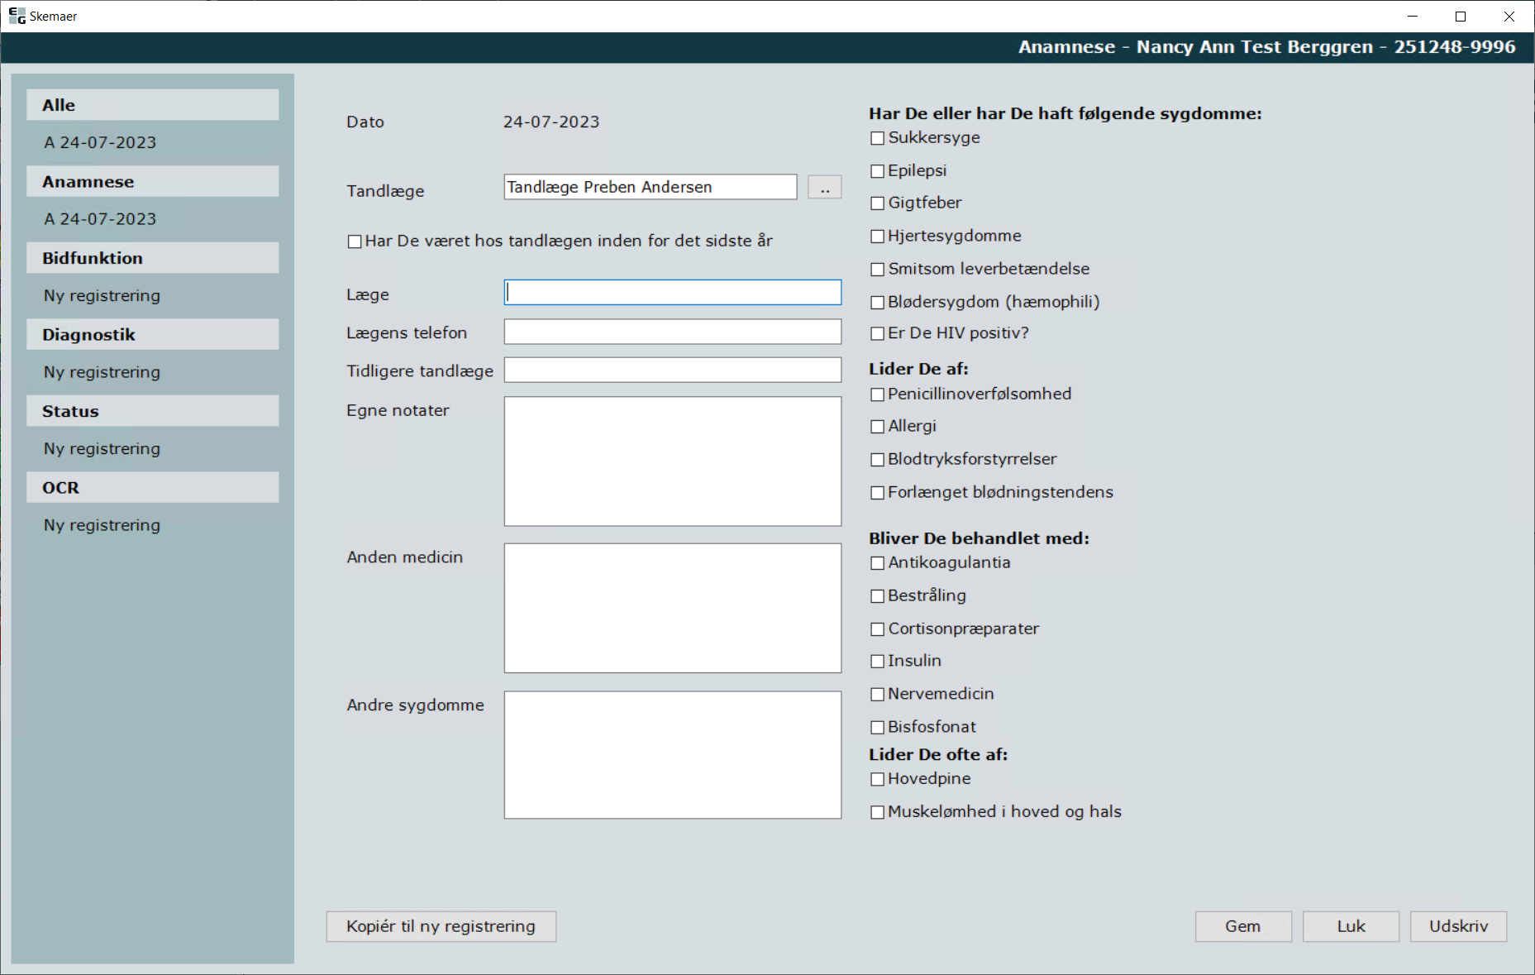Select A 24-07-2023 entry under Anamnese
Screen dimensions: 1535x975
(100, 219)
